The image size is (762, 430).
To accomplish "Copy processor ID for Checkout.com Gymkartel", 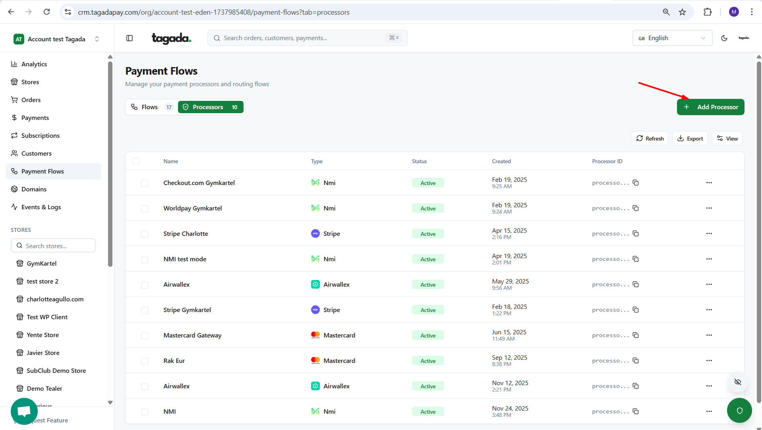I will [636, 183].
